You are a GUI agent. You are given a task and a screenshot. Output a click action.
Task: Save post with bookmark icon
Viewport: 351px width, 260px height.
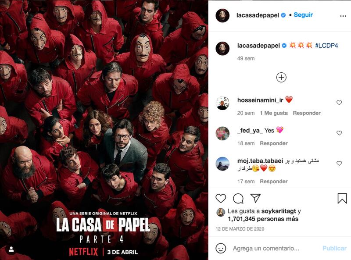tap(342, 199)
